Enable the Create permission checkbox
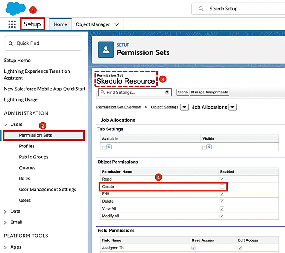This screenshot has width=285, height=253. [222, 186]
